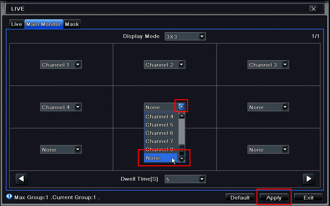Click the Apply button

point(274,197)
